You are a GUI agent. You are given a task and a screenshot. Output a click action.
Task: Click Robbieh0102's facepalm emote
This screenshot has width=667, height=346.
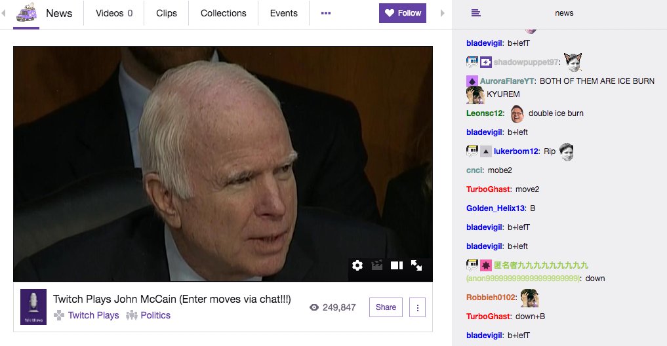(x=530, y=298)
